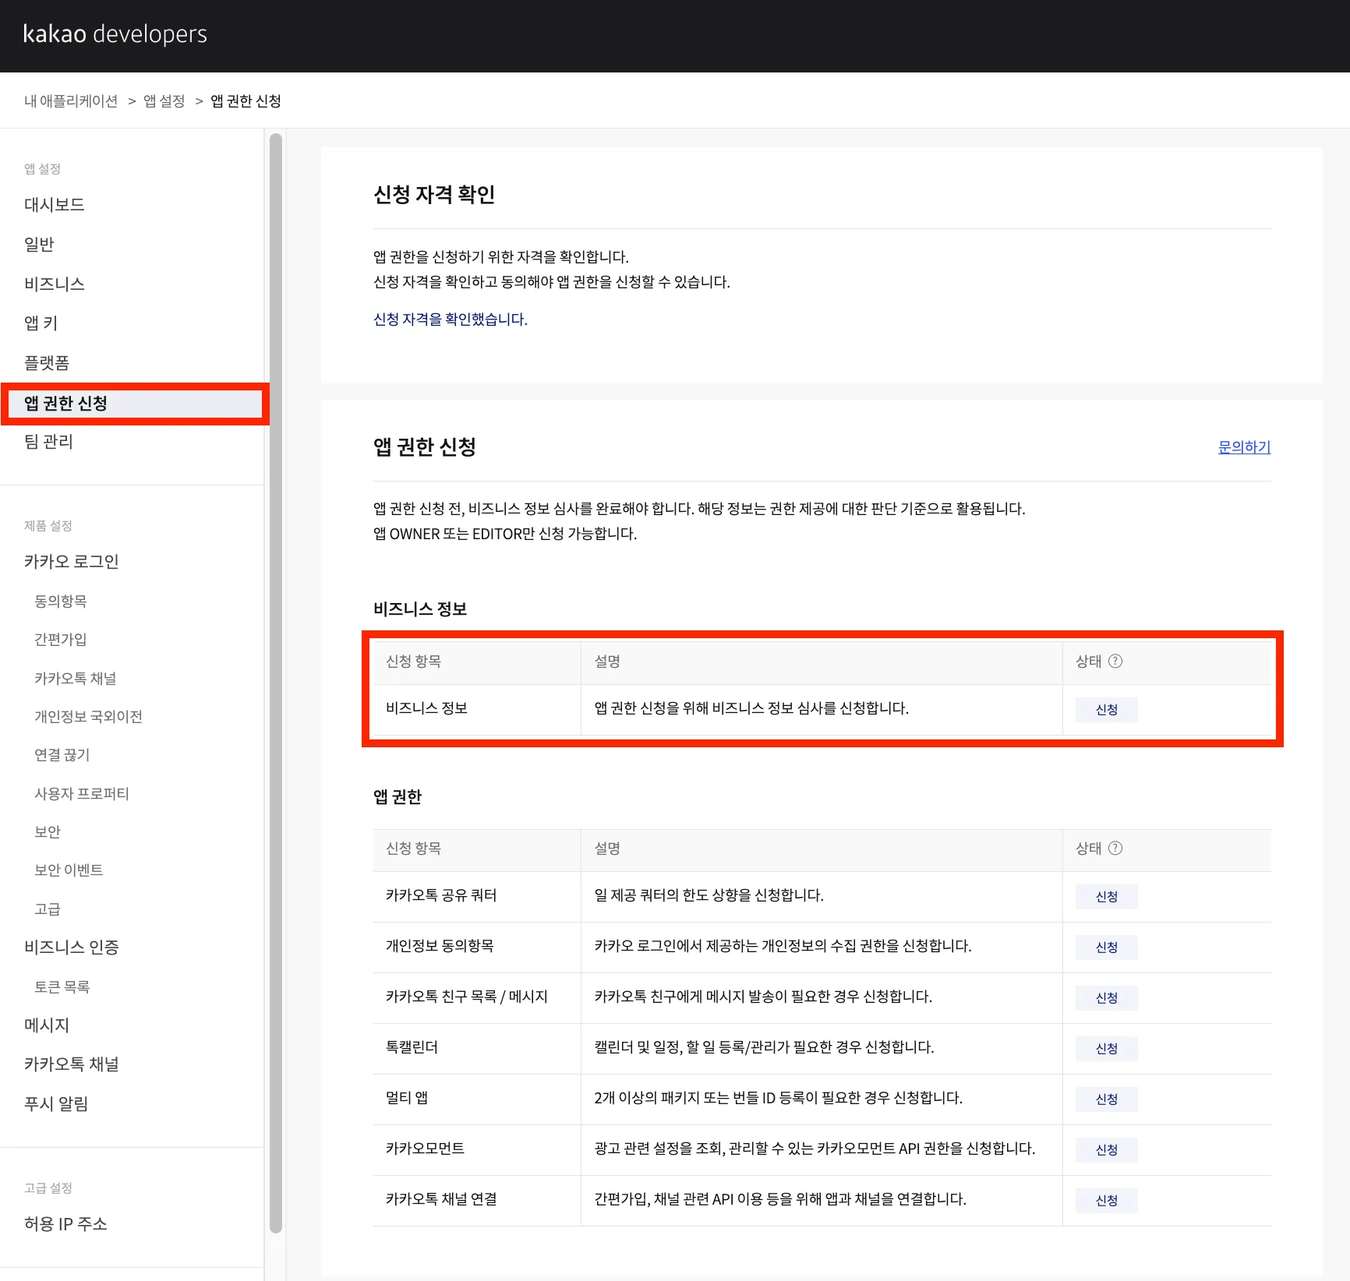Select 개인정보 동의항목 row label
Viewport: 1350px width, 1281px height.
click(440, 945)
